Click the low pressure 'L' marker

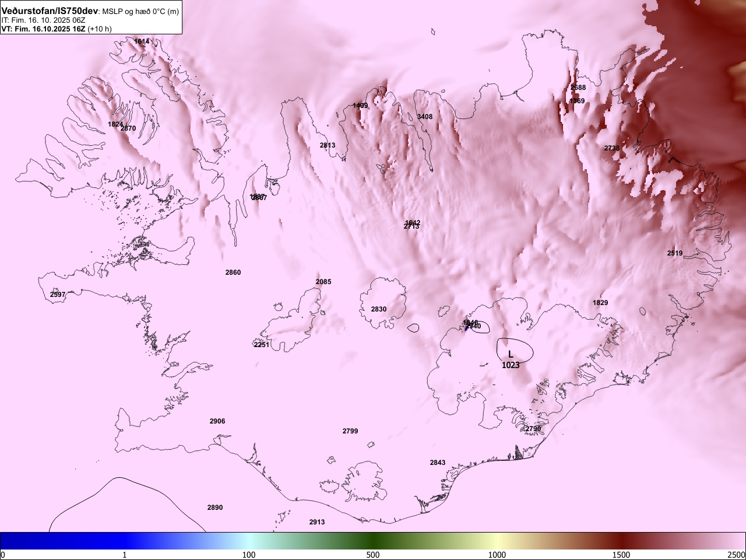511,354
